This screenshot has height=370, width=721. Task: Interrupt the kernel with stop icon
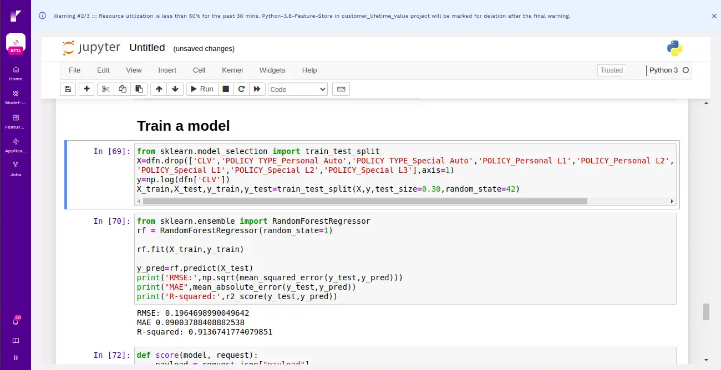coord(226,89)
